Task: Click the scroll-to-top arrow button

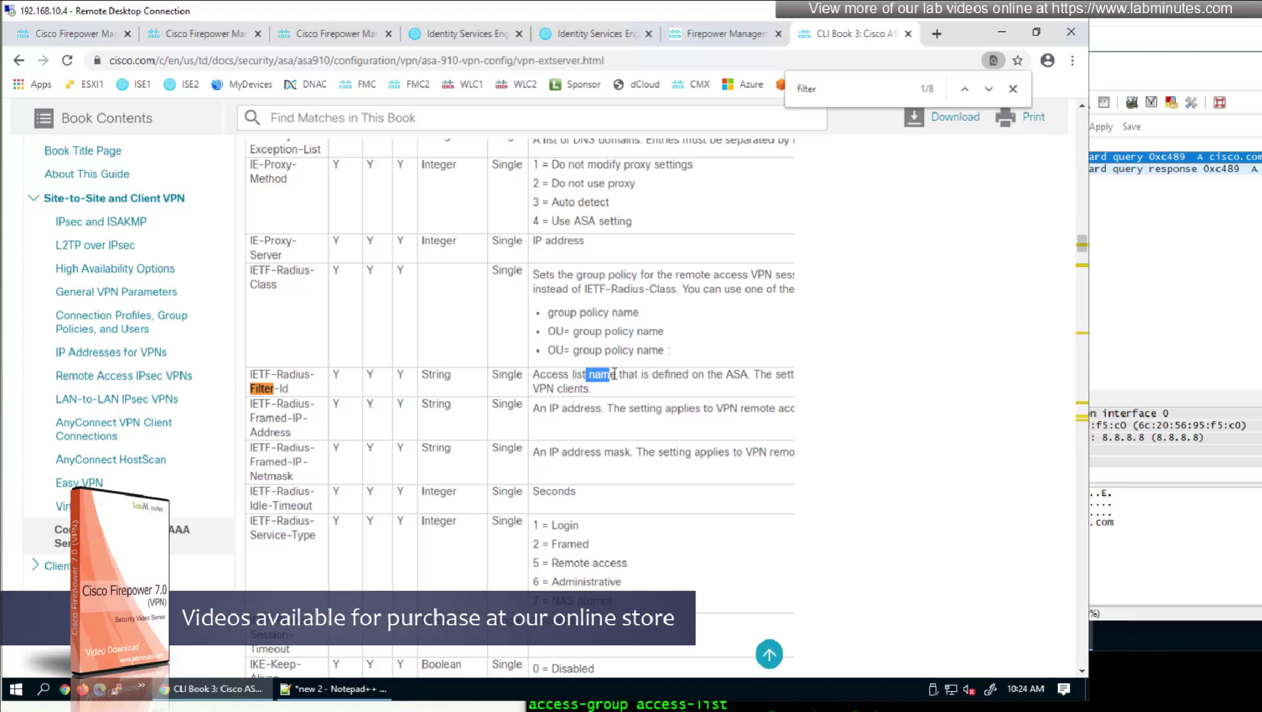Action: tap(769, 654)
